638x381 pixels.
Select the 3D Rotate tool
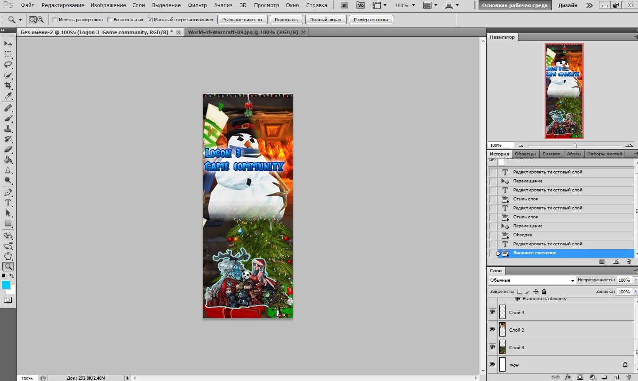tap(8, 235)
